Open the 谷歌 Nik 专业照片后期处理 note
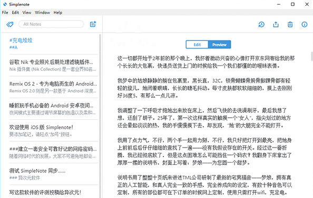 click(x=54, y=65)
